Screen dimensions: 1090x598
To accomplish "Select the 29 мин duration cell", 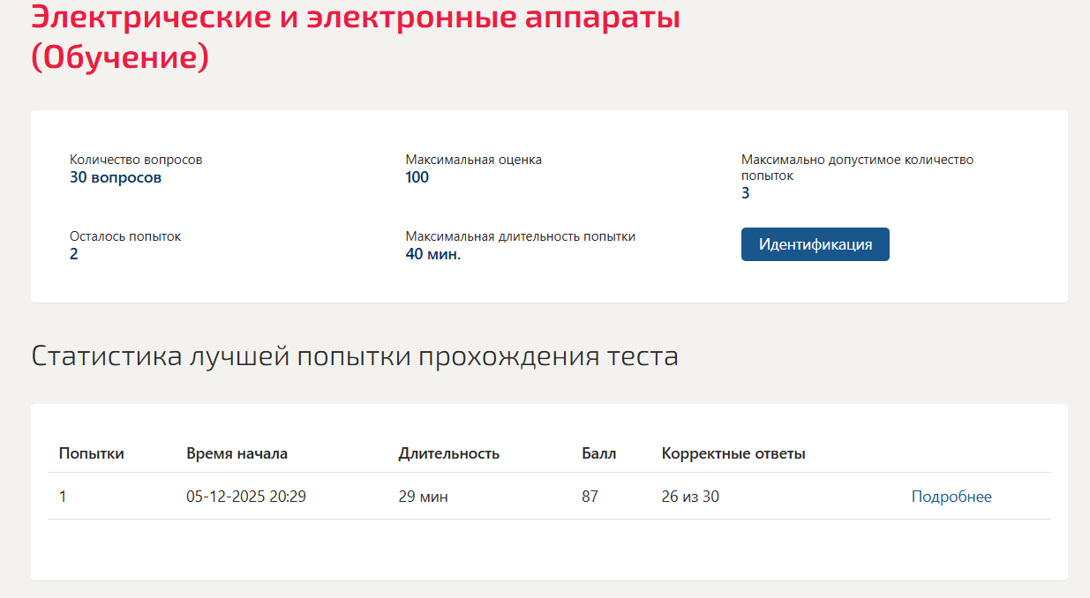I will tap(424, 497).
